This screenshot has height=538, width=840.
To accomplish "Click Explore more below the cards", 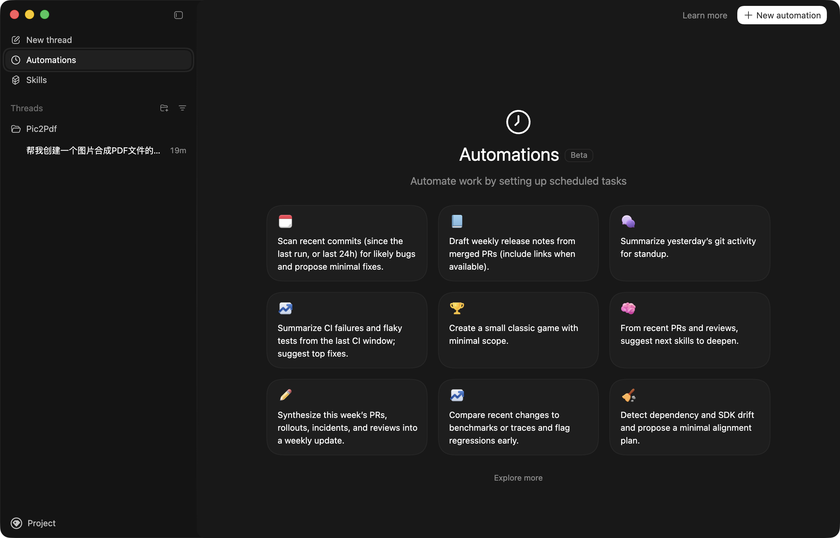I will click(518, 478).
